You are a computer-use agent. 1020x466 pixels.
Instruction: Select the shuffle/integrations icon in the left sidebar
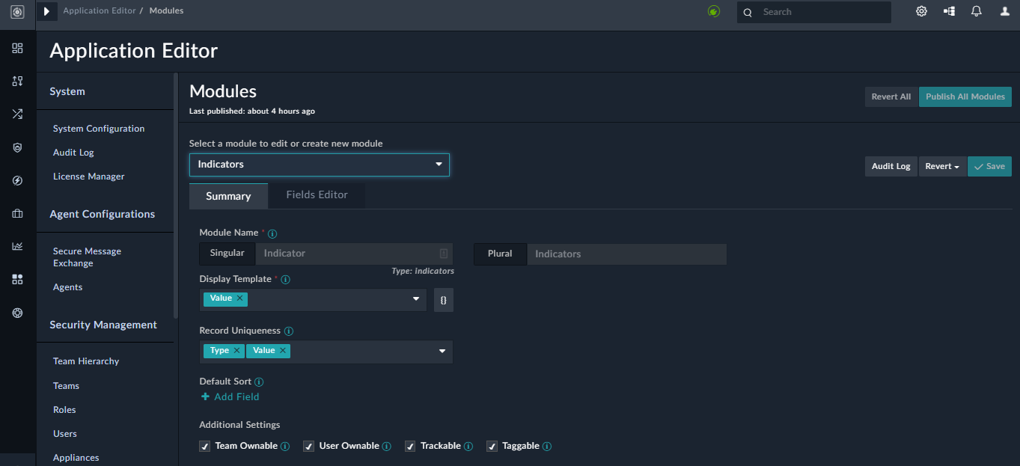tap(17, 114)
